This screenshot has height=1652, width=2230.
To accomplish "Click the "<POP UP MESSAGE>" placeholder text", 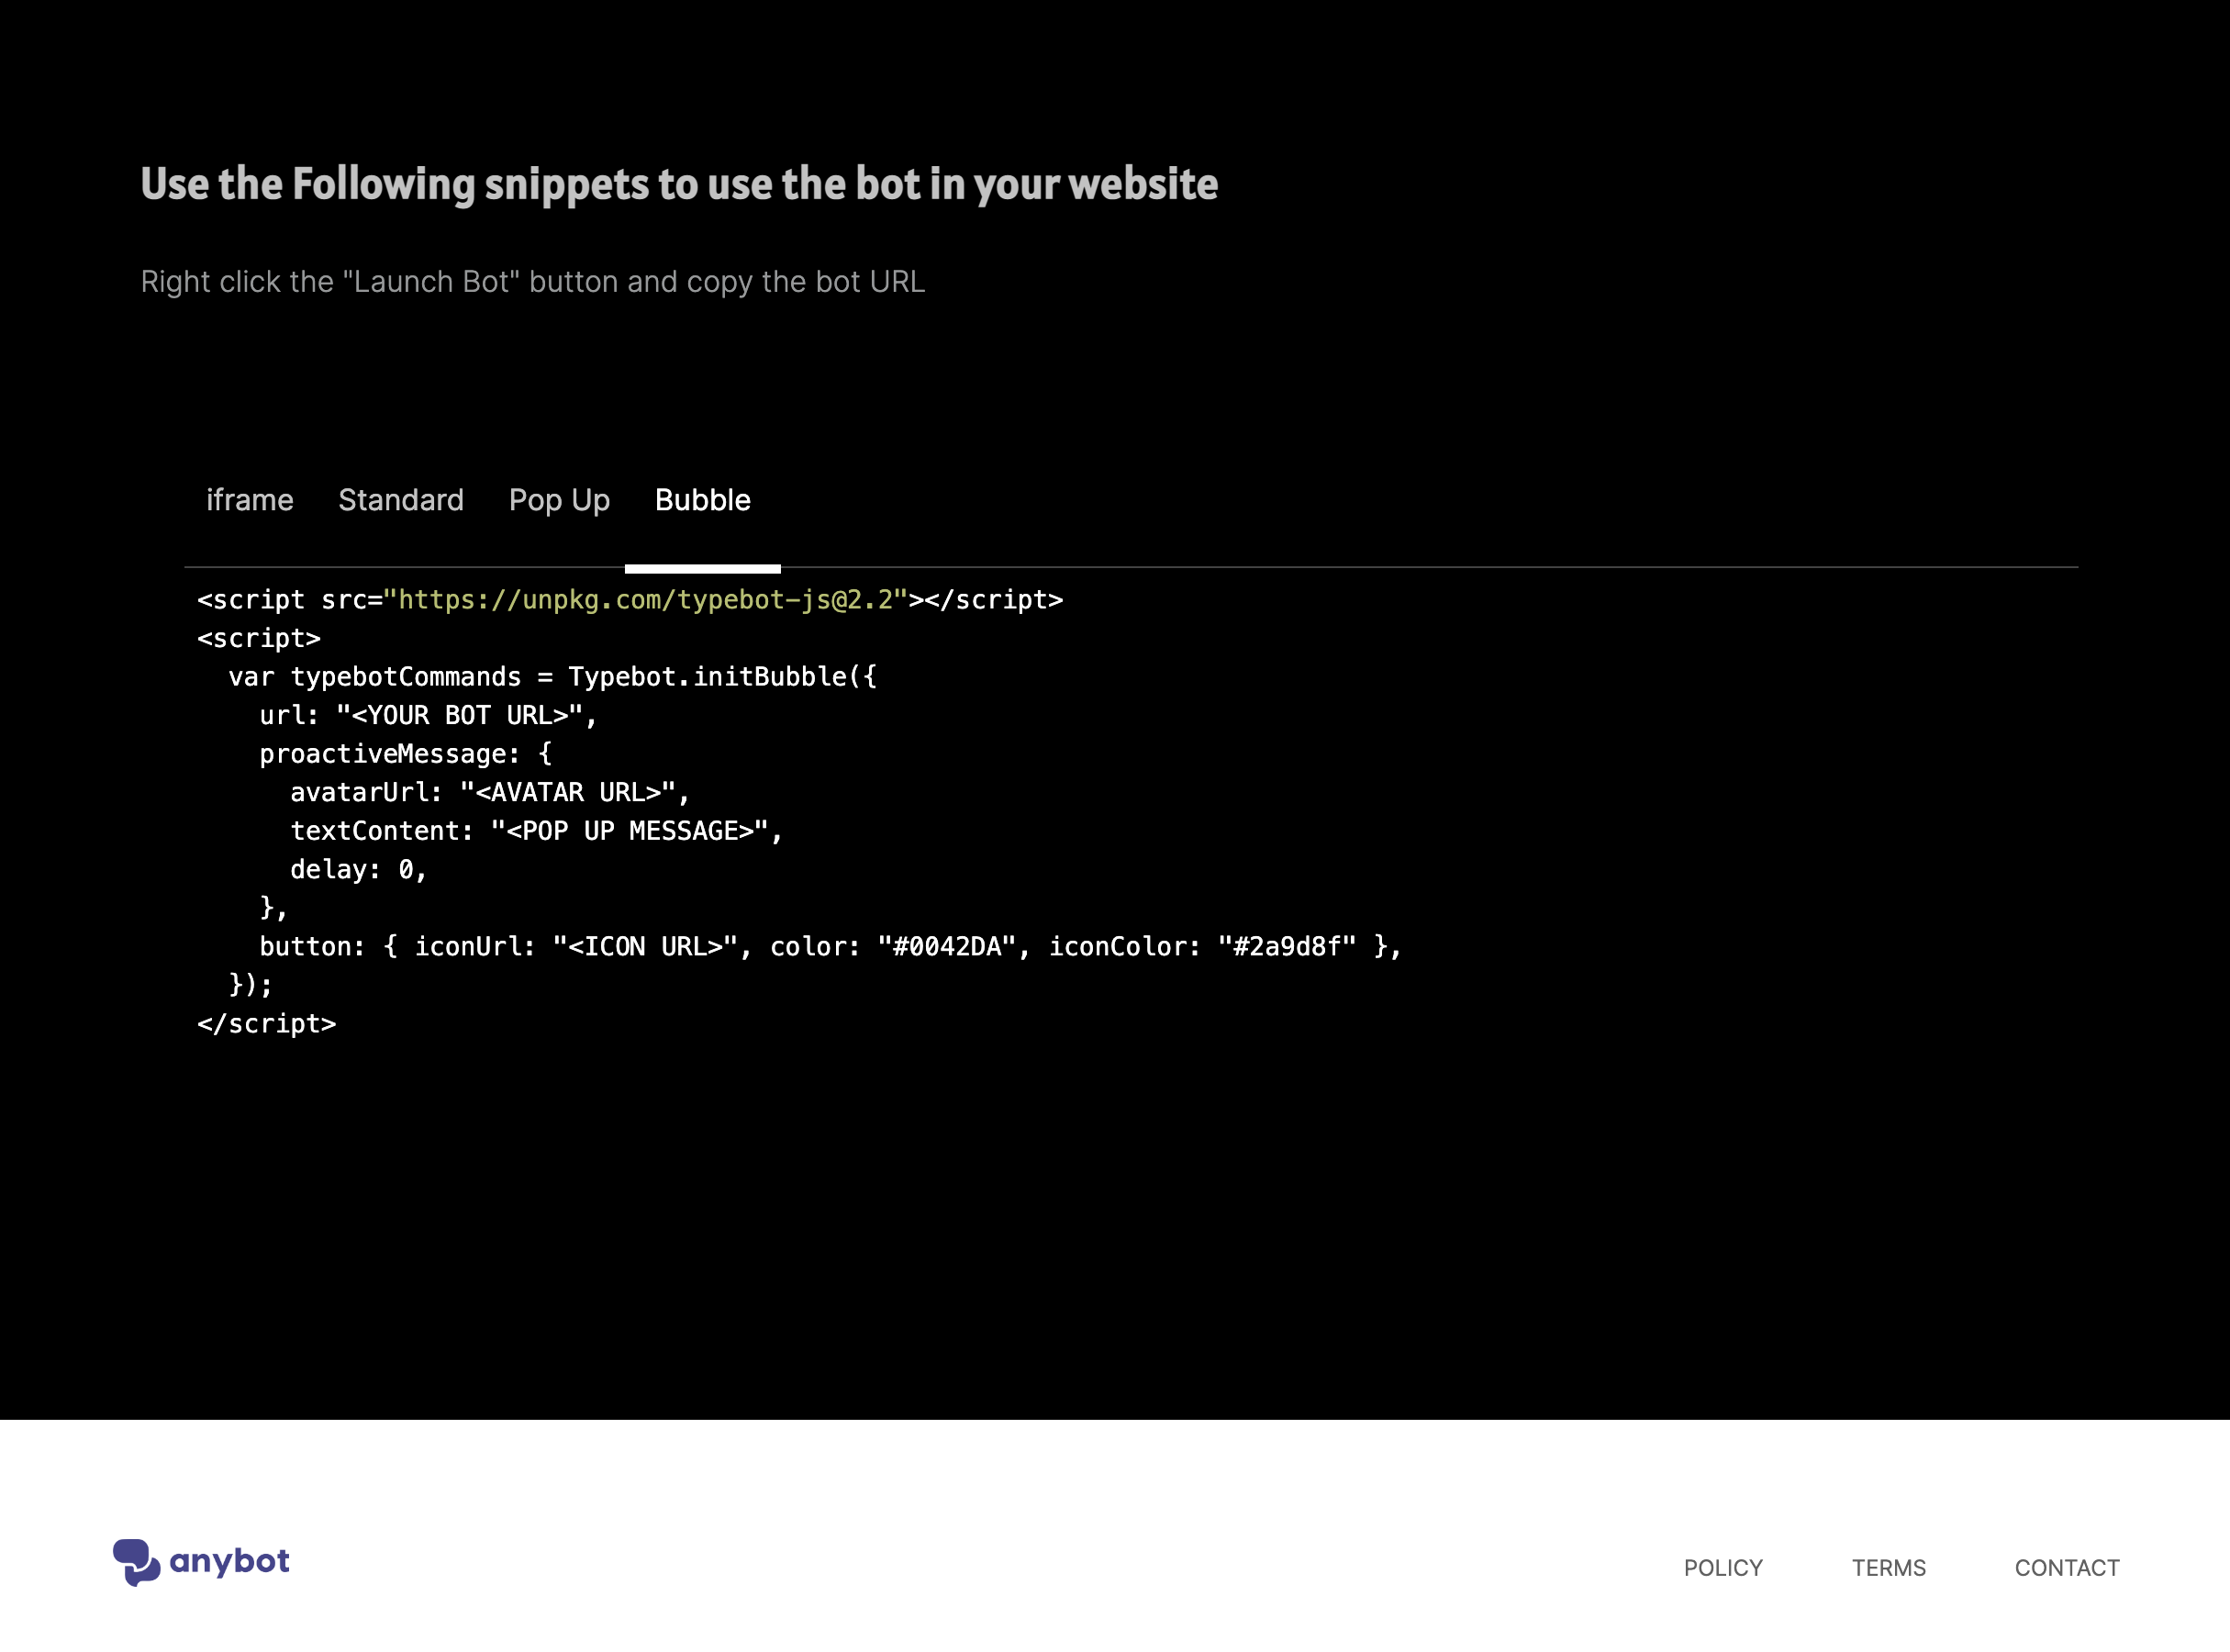I will tap(630, 830).
